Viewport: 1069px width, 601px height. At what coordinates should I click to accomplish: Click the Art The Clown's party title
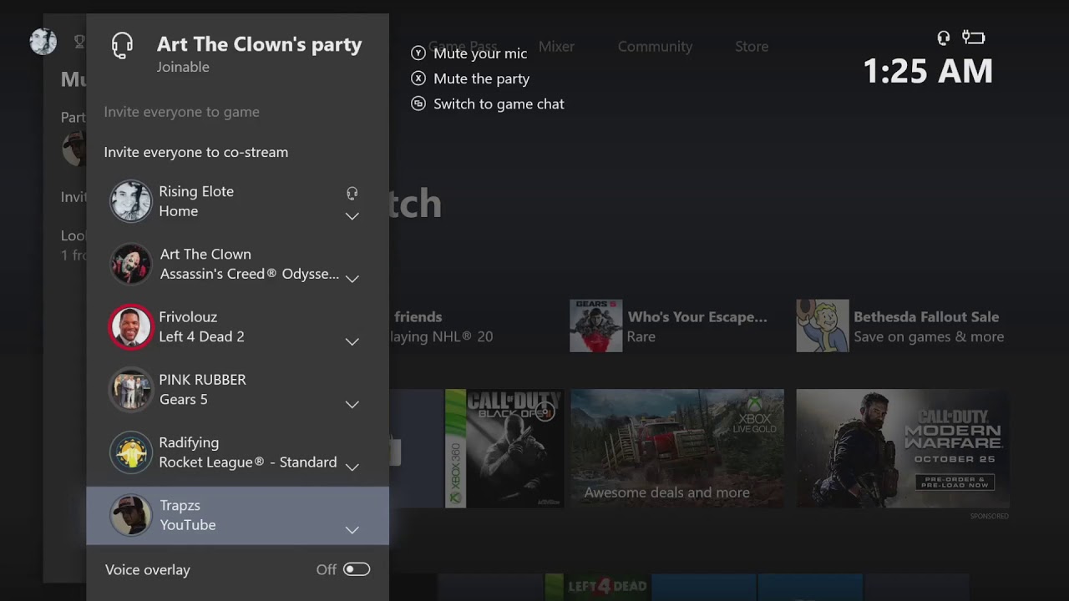click(x=260, y=44)
